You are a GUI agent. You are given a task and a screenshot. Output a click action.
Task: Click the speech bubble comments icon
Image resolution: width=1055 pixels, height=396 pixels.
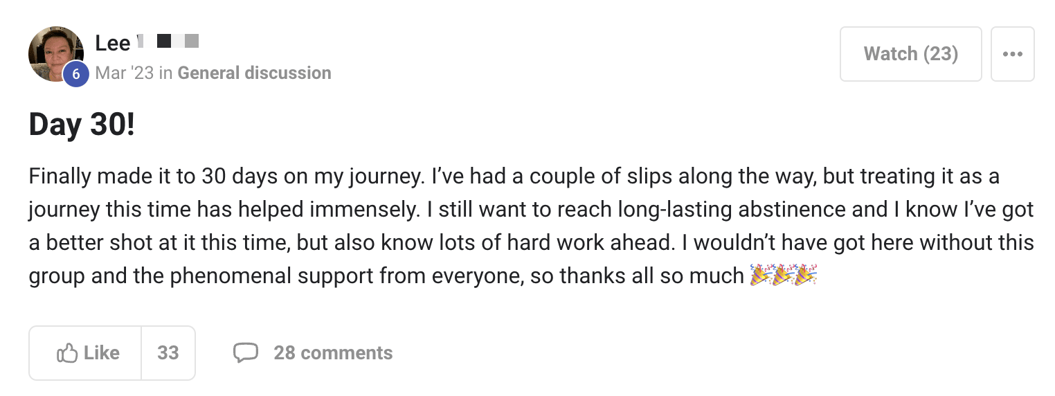click(x=246, y=353)
